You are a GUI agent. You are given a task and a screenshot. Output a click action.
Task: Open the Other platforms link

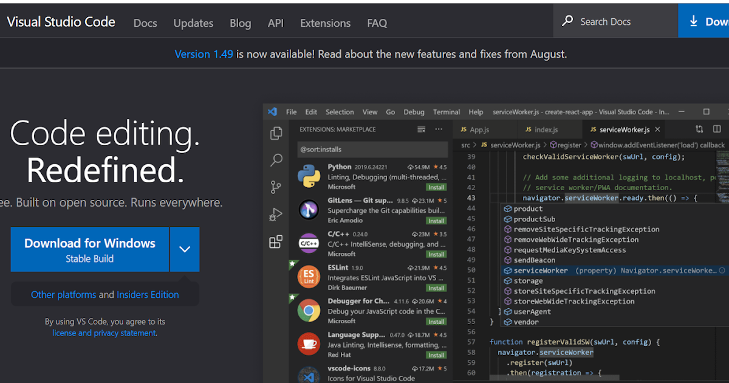63,294
